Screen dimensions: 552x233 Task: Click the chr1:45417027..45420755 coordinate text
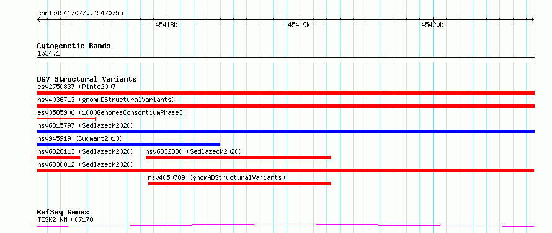[80, 14]
